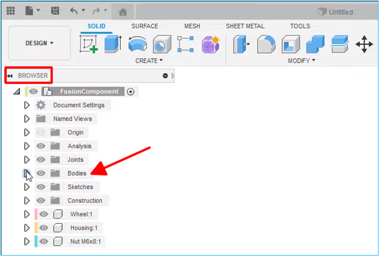
Task: Show the hidden Origin folder
Action: [41, 132]
